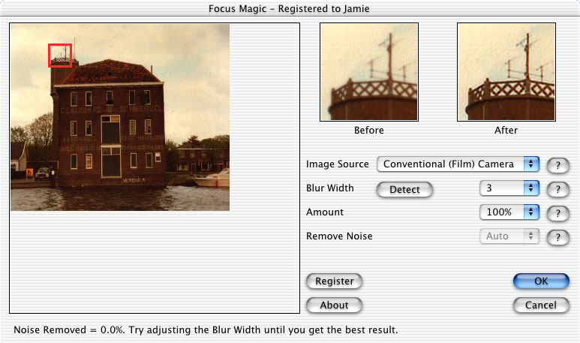The height and width of the screenshot is (343, 580).
Task: Open help for Remove Noise setting
Action: click(x=557, y=237)
